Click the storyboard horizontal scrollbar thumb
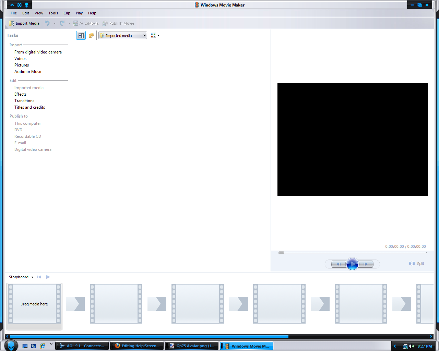Image resolution: width=439 pixels, height=351 pixels. click(149, 336)
